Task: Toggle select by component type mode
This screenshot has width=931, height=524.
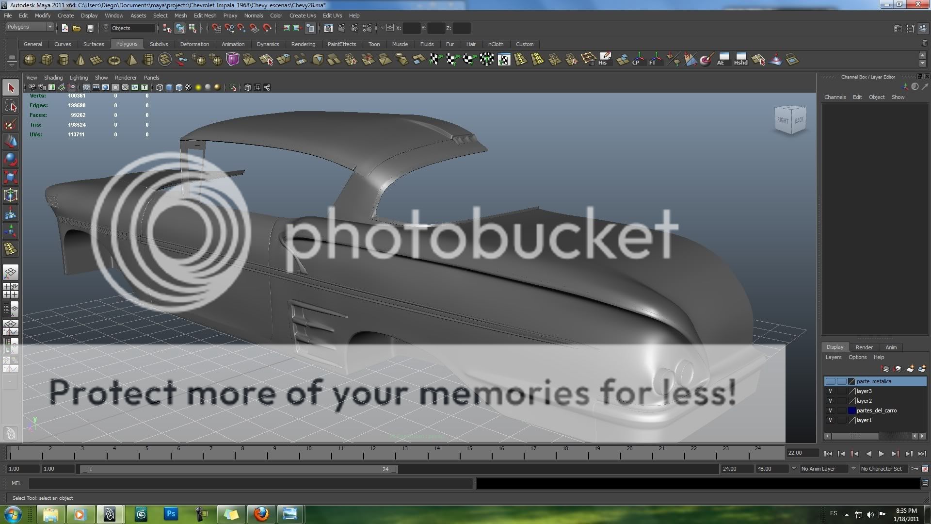Action: click(x=193, y=28)
